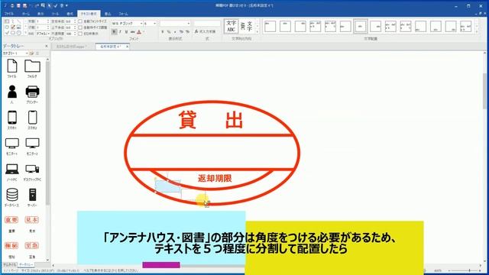Click the 返却期限 text on the stamp
The image size is (489, 275).
point(215,178)
